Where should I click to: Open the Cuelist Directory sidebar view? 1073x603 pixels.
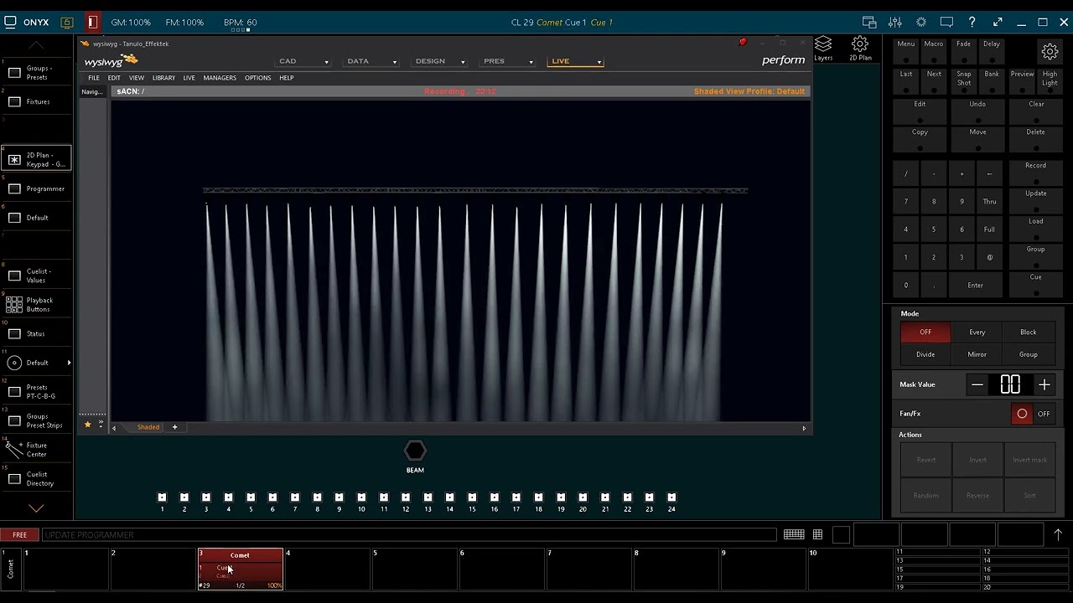tap(36, 479)
